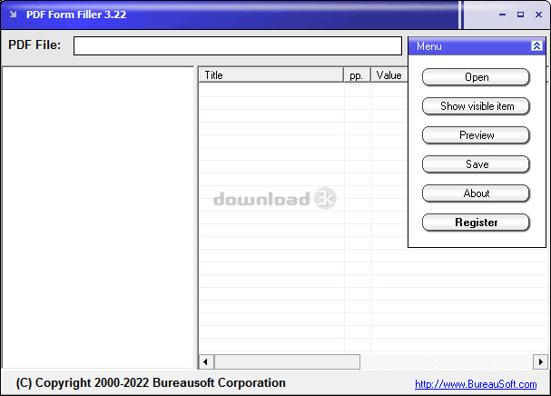
Task: Maximize the PDF Form Filler window
Action: click(x=520, y=15)
